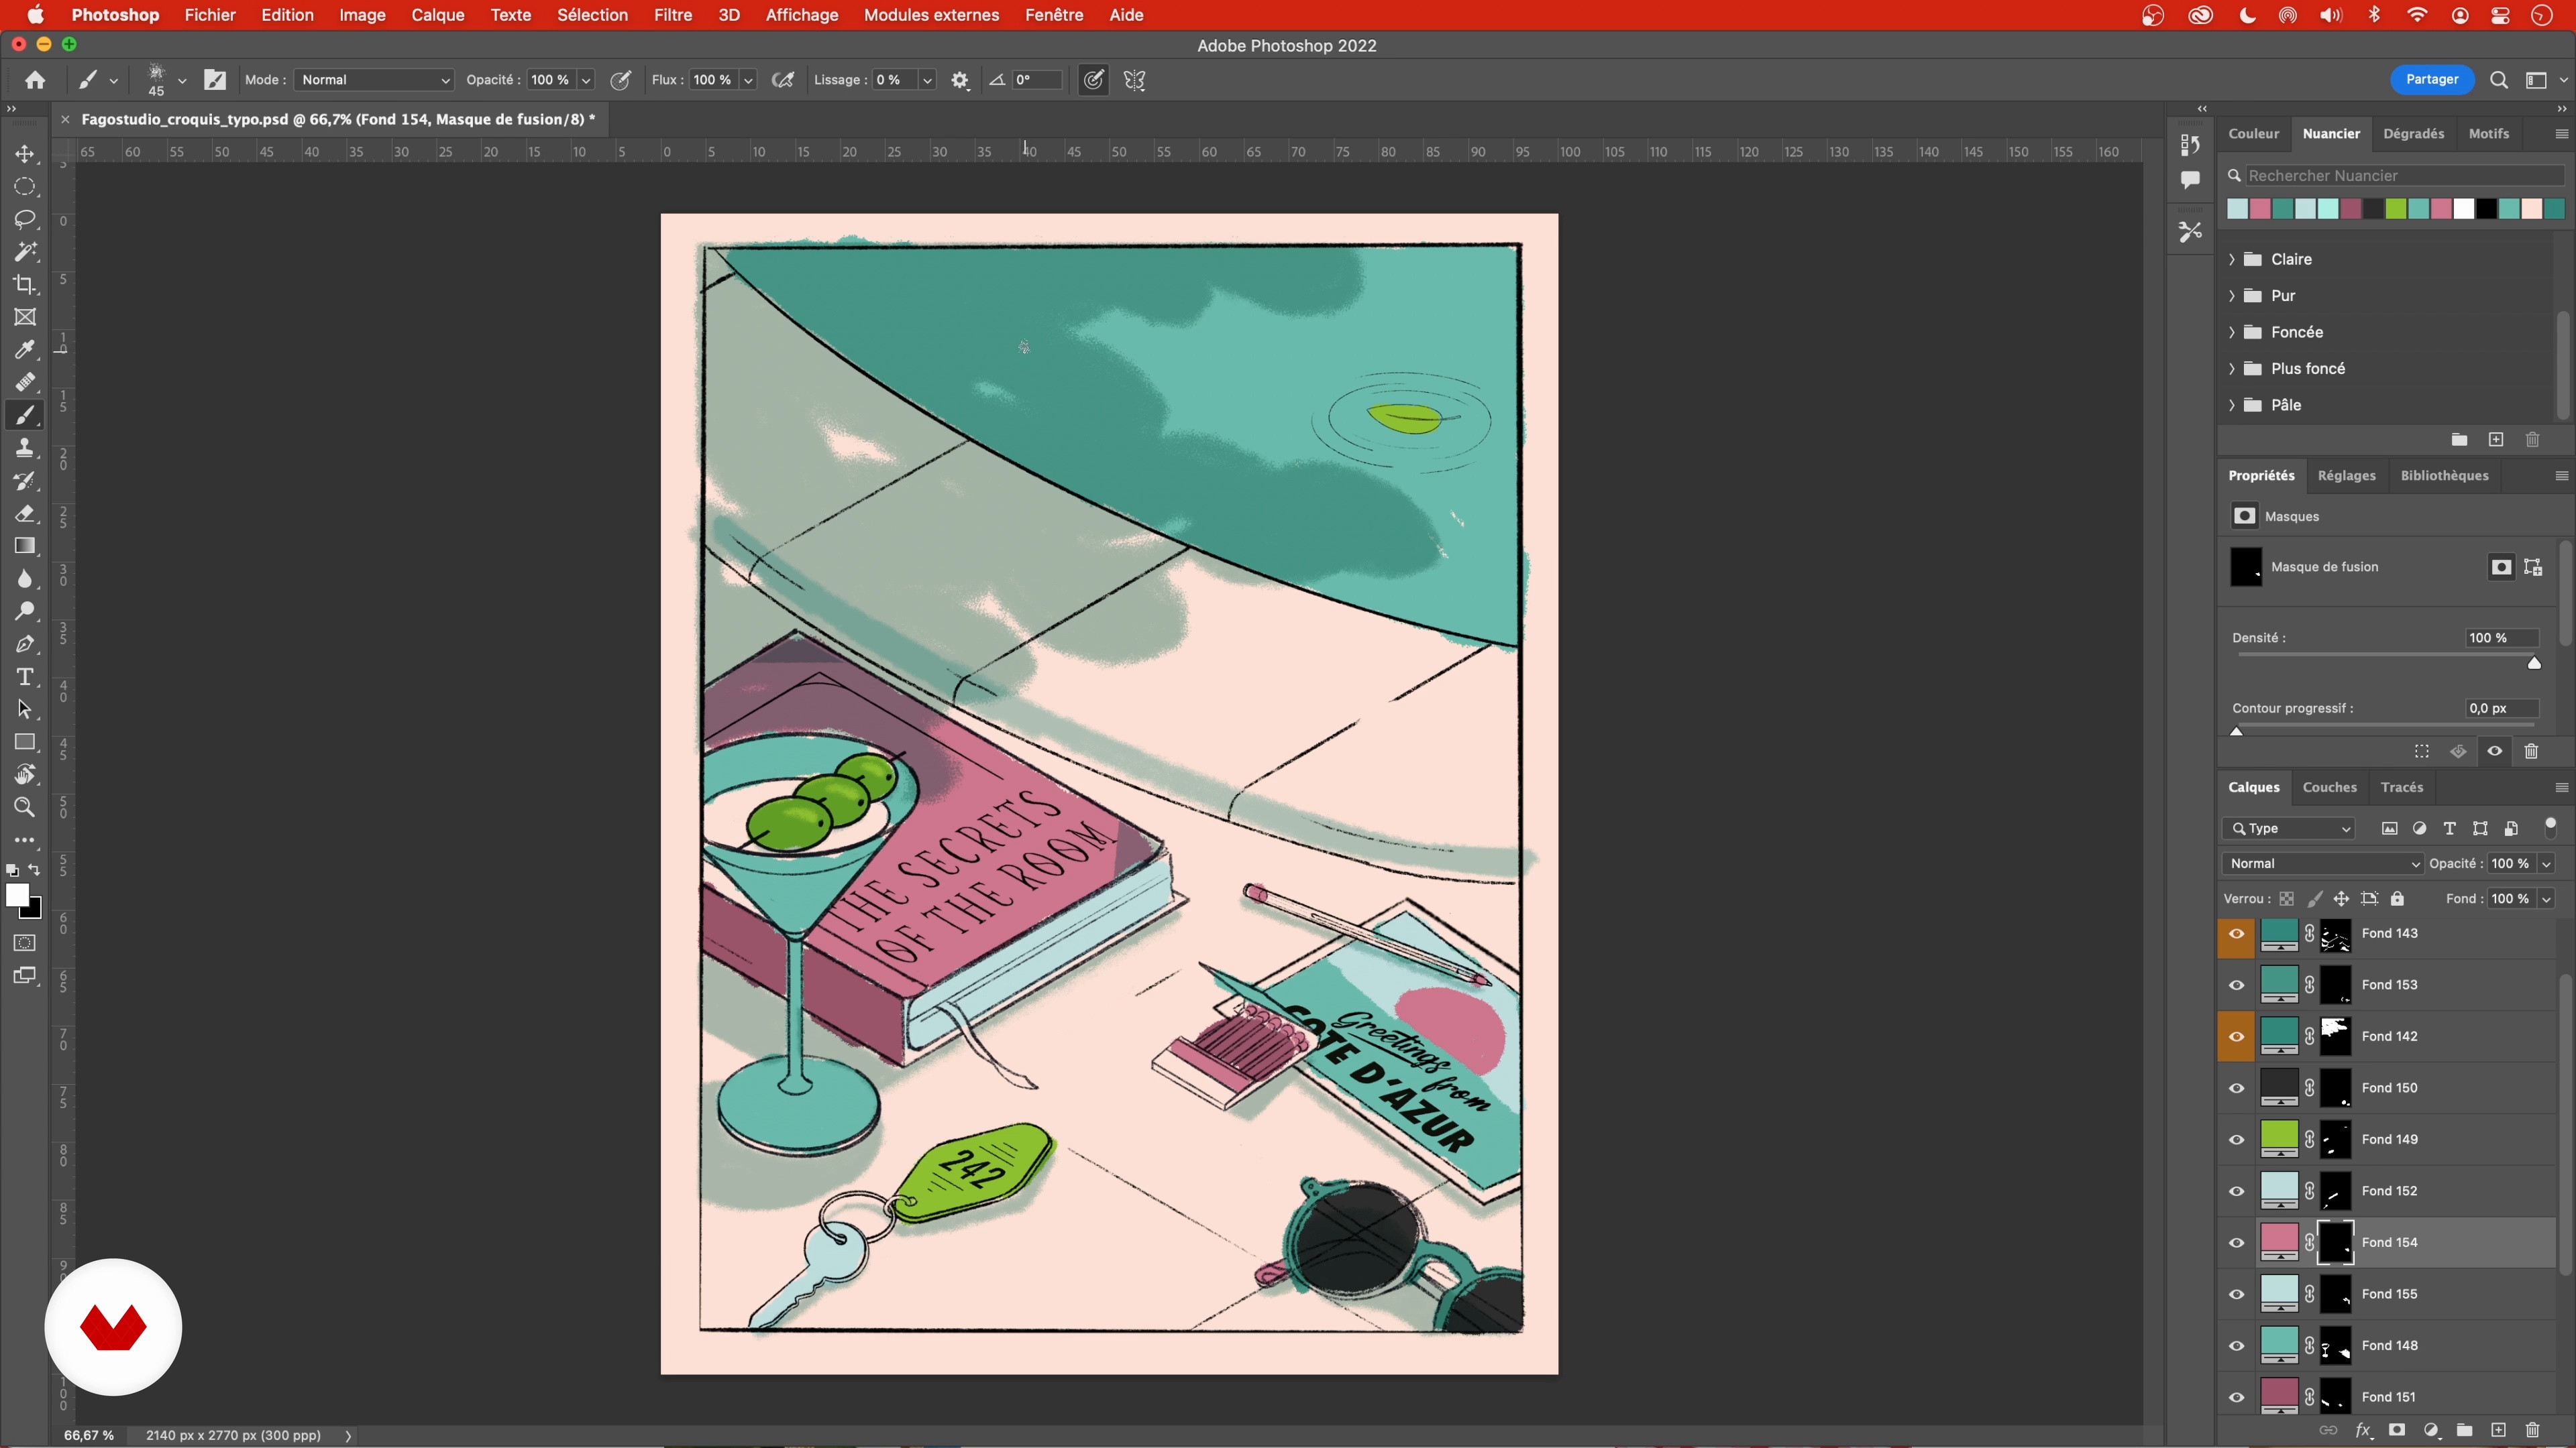Open the Lissage value dropdown
This screenshot has width=2576, height=1448.
(927, 80)
